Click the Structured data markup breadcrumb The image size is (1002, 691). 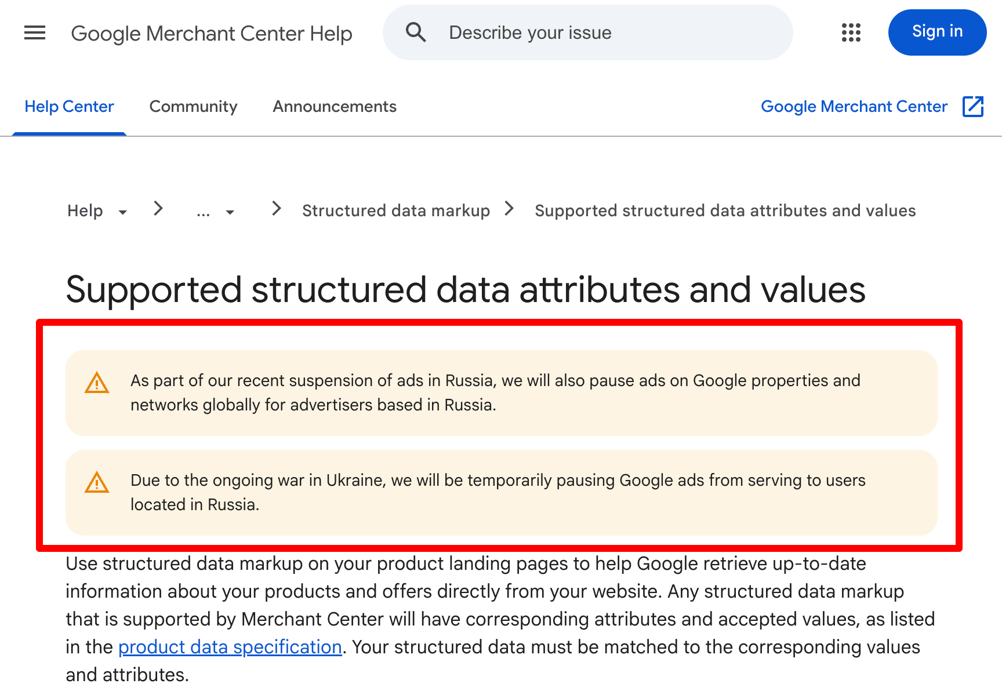pyautogui.click(x=396, y=211)
